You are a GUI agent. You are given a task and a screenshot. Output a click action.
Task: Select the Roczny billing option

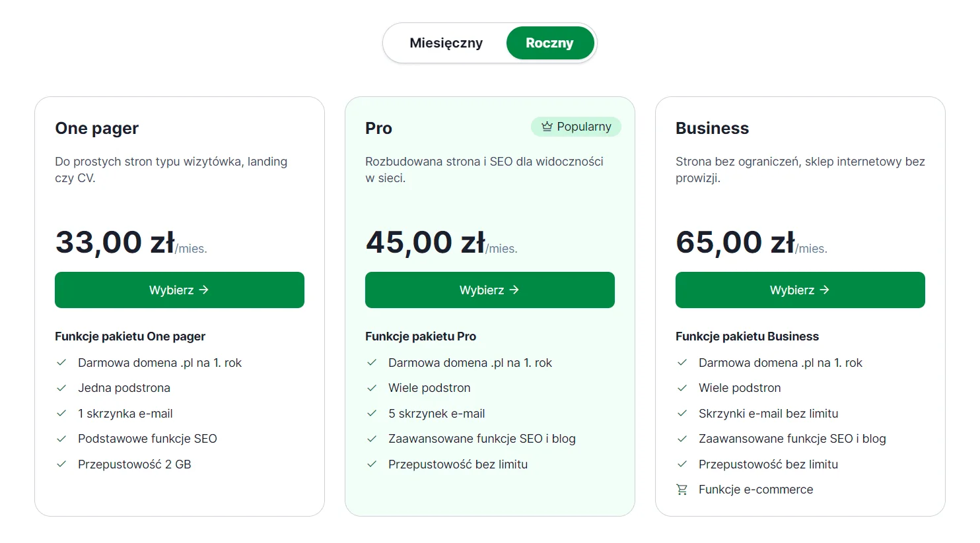[x=549, y=43]
